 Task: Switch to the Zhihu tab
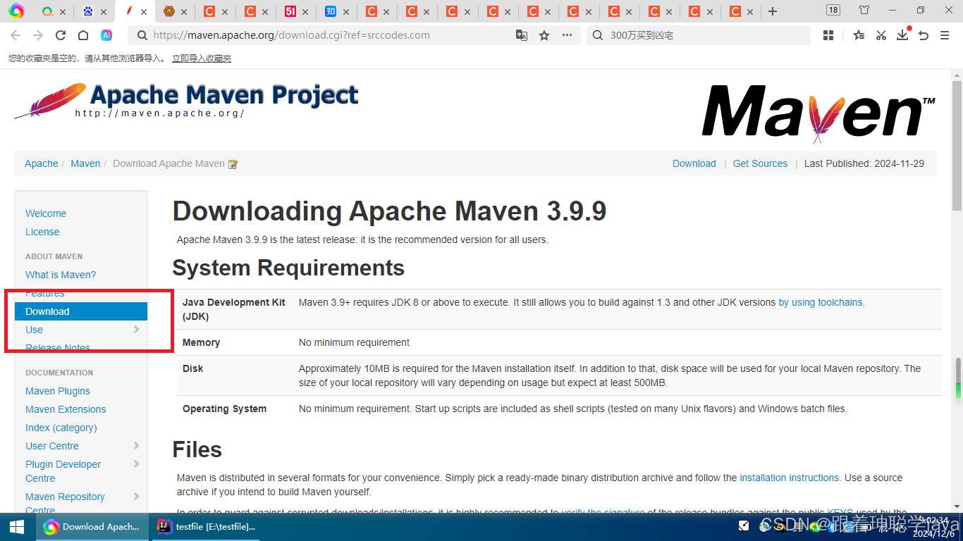click(x=331, y=11)
